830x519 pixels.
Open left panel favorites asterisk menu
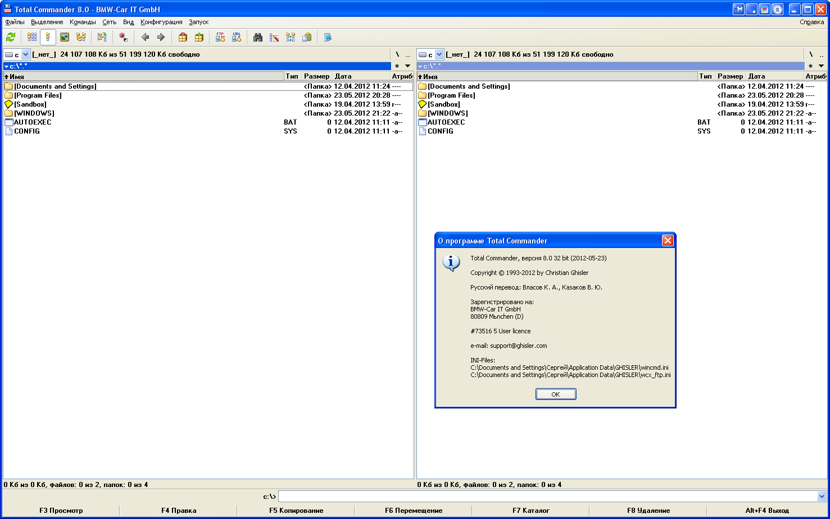(397, 66)
